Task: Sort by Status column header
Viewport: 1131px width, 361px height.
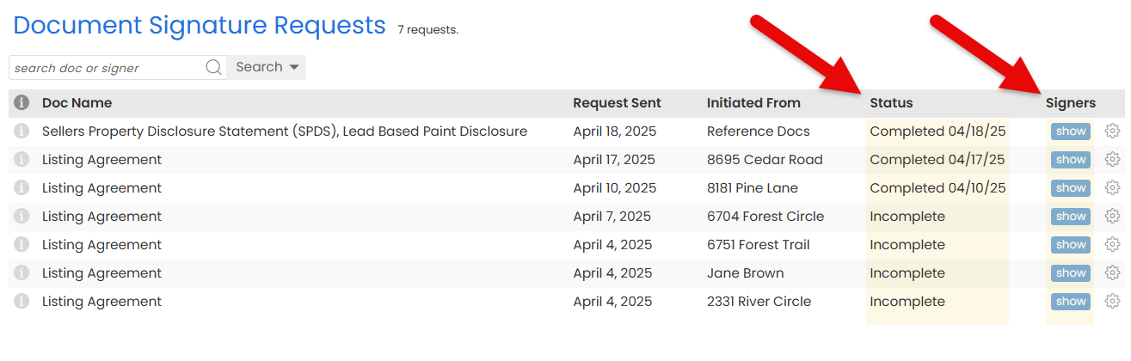Action: 891,103
